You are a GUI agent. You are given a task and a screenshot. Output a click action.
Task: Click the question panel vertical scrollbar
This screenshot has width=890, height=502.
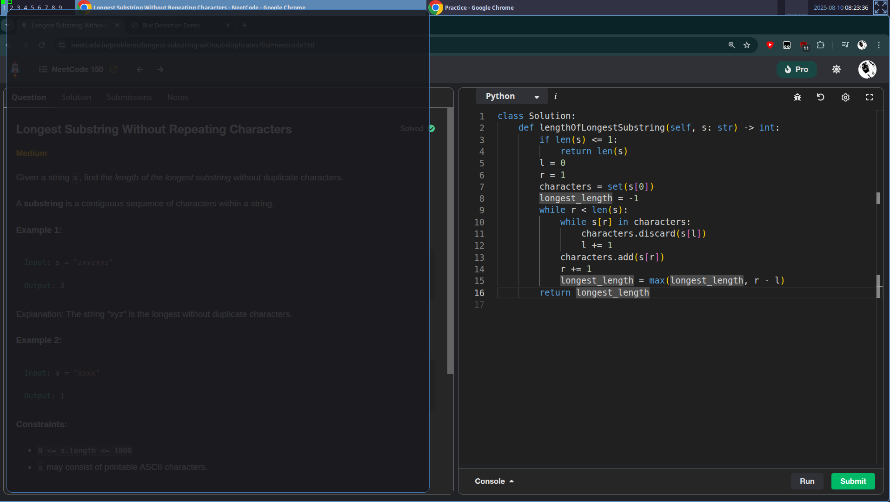450,241
